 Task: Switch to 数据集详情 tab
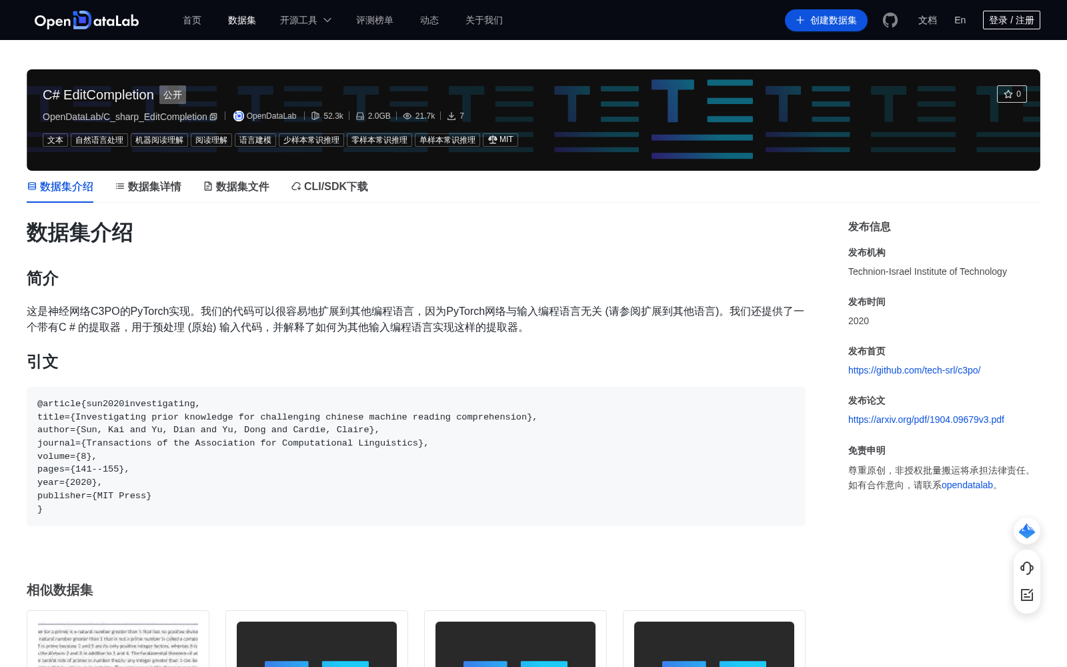pos(148,187)
